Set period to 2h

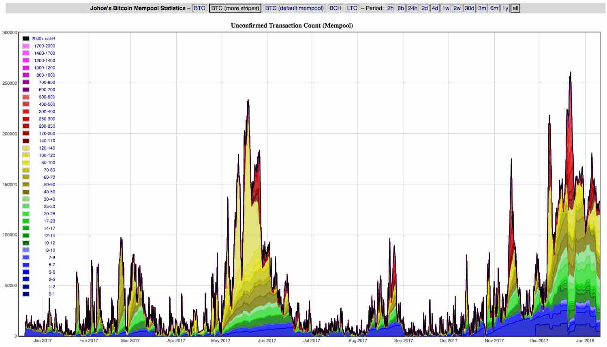point(390,8)
